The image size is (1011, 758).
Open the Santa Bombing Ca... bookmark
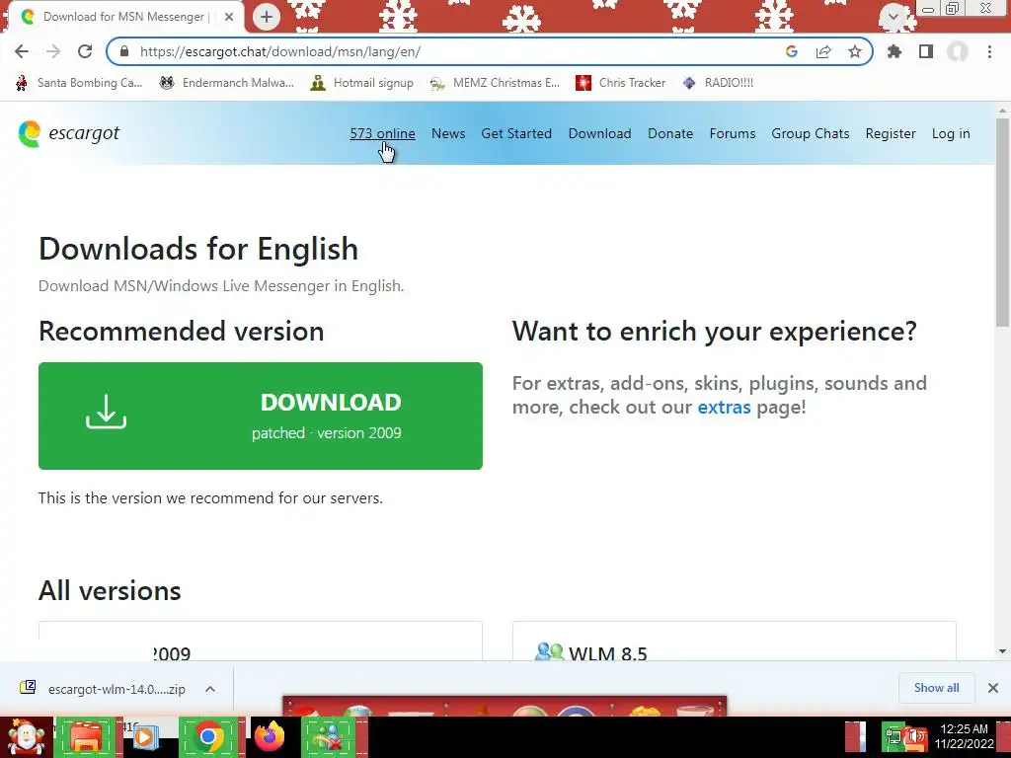pos(79,83)
